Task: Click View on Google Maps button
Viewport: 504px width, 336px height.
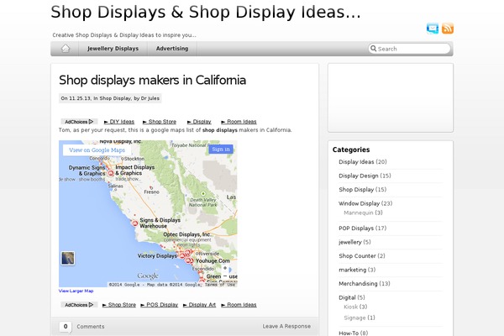Action: [x=97, y=150]
